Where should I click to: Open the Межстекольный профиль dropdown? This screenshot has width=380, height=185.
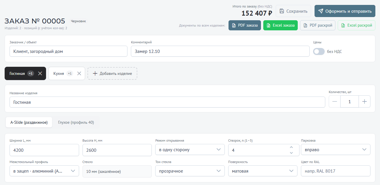[x=44, y=171]
